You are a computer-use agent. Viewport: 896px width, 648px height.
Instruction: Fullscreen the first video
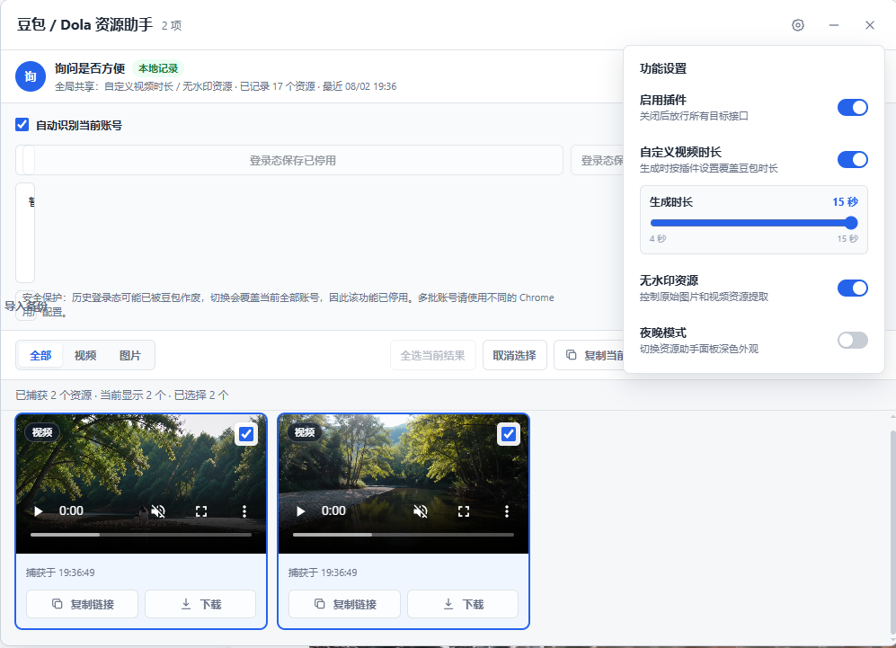(x=201, y=510)
